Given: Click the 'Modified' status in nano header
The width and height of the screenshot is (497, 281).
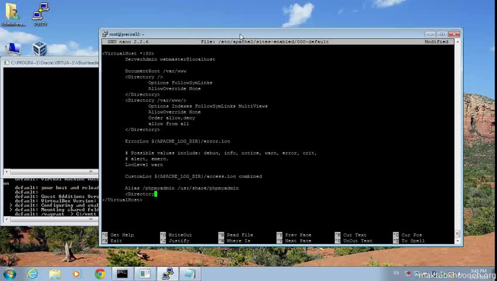Looking at the screenshot, I should (437, 42).
